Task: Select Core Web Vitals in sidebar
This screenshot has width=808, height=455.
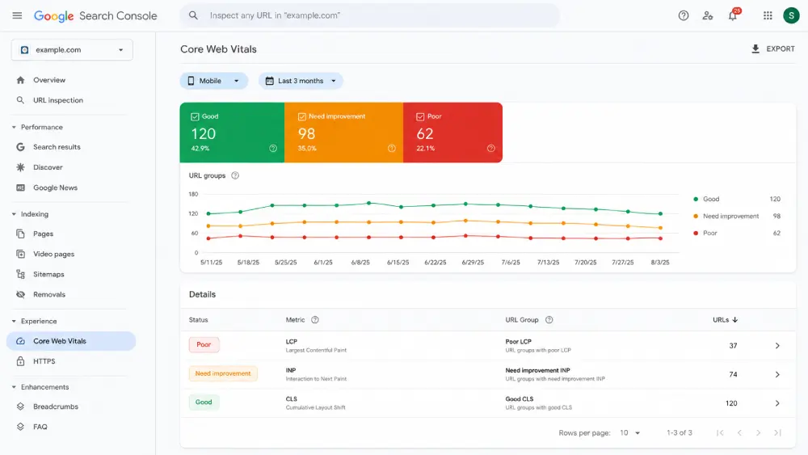Action: 71,341
